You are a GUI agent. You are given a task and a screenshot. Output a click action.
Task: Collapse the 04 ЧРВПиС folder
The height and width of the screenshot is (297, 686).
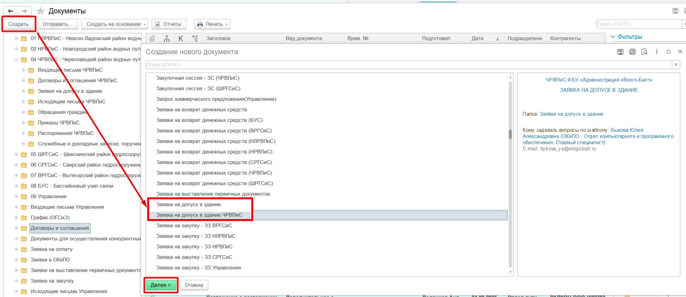pyautogui.click(x=16, y=60)
